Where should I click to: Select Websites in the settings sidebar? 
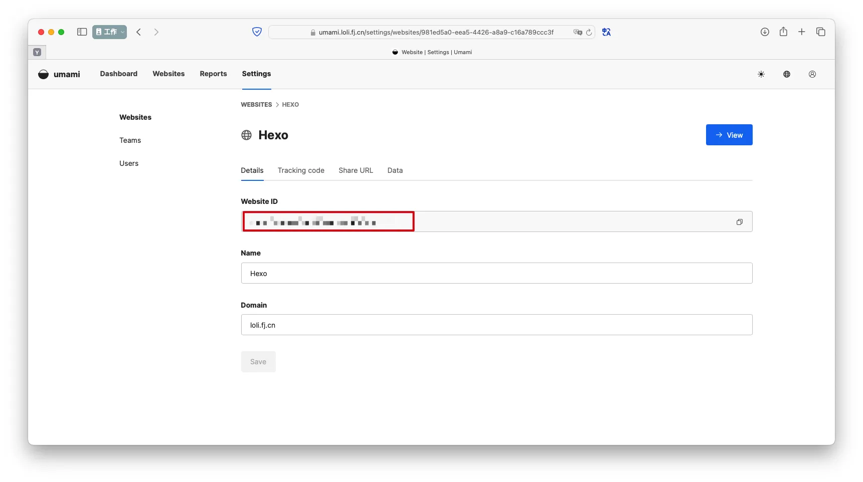coord(135,117)
